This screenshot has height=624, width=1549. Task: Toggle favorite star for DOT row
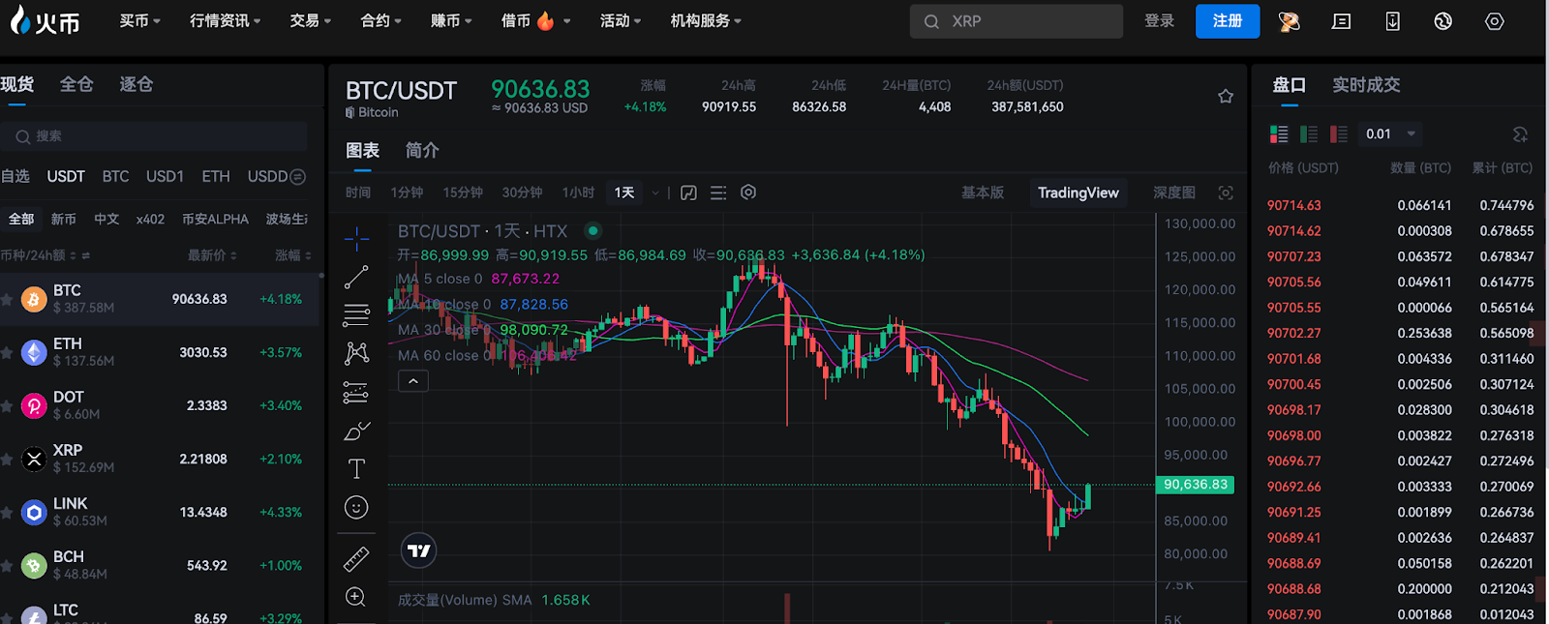tap(7, 405)
